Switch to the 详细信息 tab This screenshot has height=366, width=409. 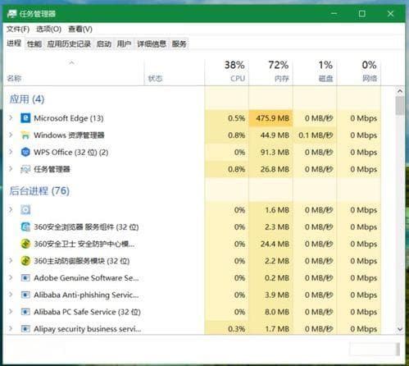pos(152,43)
